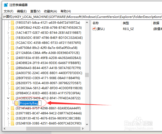Select key name {190337d1-b8ca-4121-a639-6d472d16972a}
Viewport: 162px width, 134px height.
click(48, 23)
